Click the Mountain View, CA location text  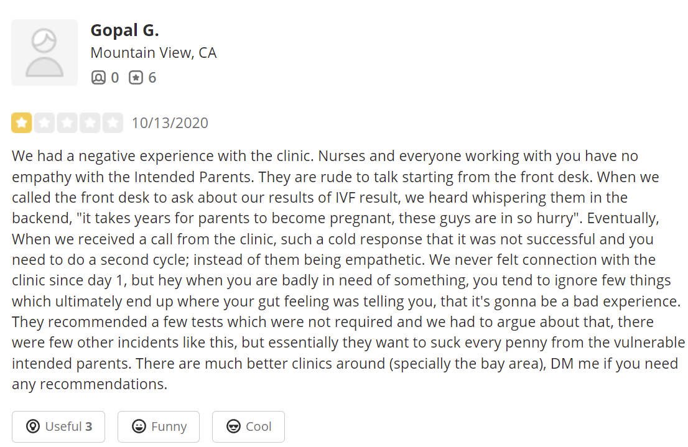tap(154, 53)
